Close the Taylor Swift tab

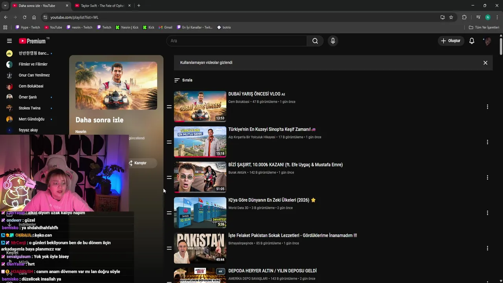[130, 6]
